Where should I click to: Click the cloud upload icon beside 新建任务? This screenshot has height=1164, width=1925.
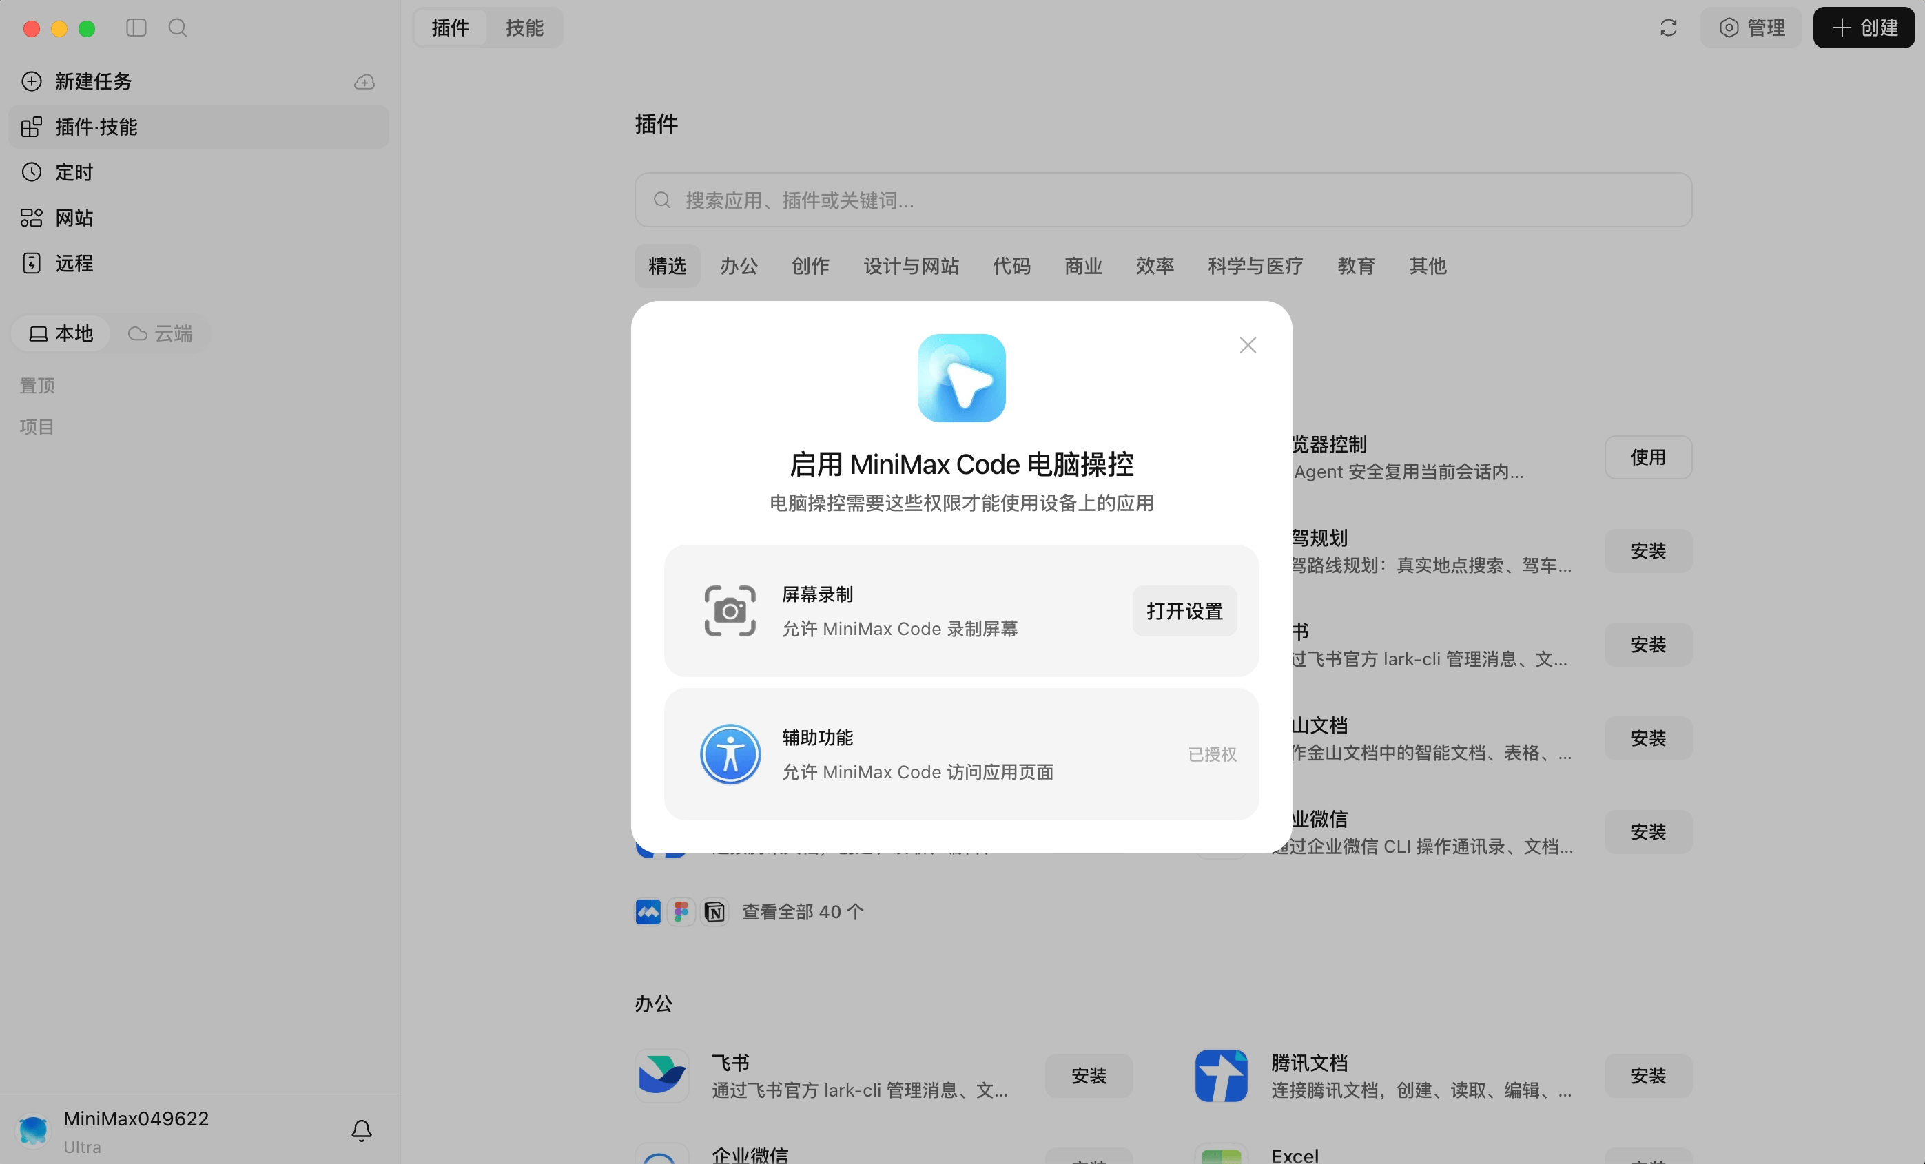coord(364,81)
